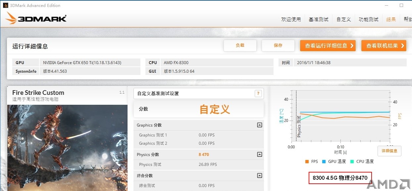Click the 3DMark title bar app icon
412x191 pixels.
click(6, 5)
